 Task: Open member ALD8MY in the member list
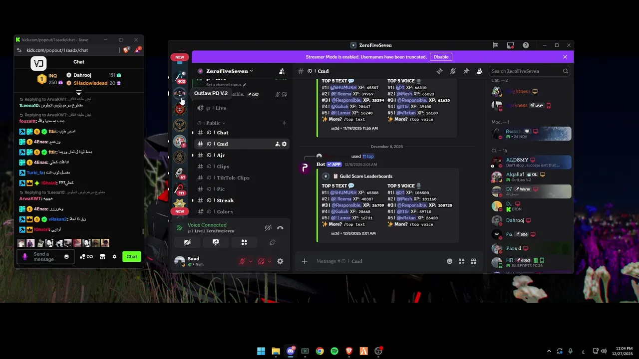coord(531,163)
